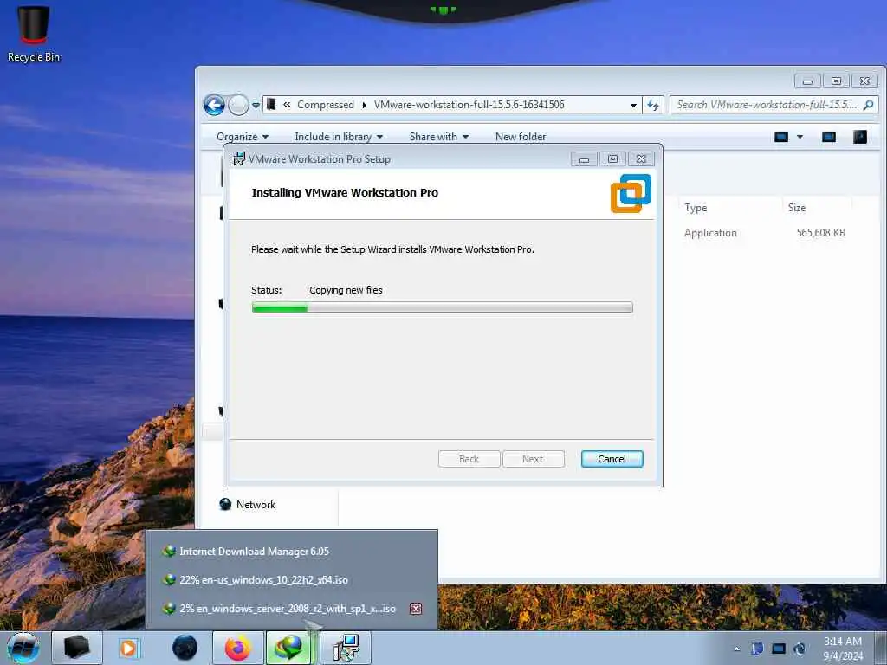Screen dimensions: 887x665
Task: Open the Windows Start button
Action: click(x=23, y=648)
